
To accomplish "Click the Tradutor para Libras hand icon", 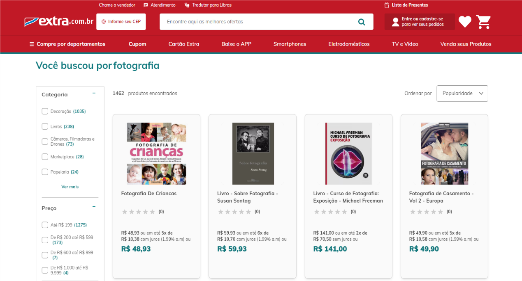I will 187,5.
